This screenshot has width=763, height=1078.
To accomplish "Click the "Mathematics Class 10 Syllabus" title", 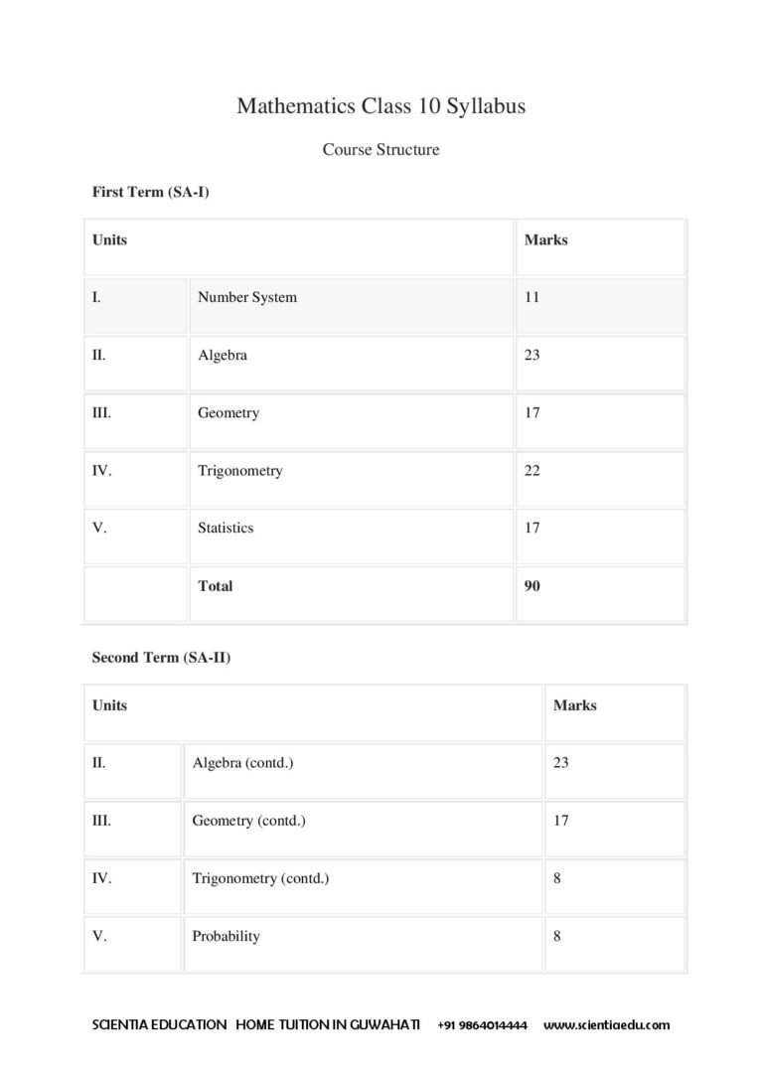I will (x=381, y=106).
